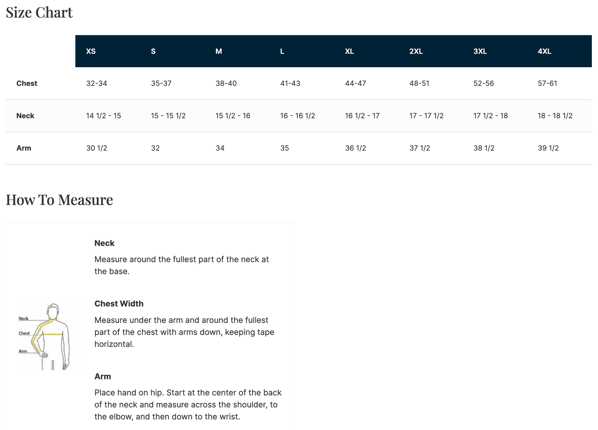The image size is (598, 430).
Task: Click the Chest row label
Action: (x=27, y=83)
